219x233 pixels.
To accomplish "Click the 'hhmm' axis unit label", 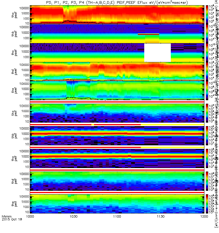I will [x=6, y=216].
